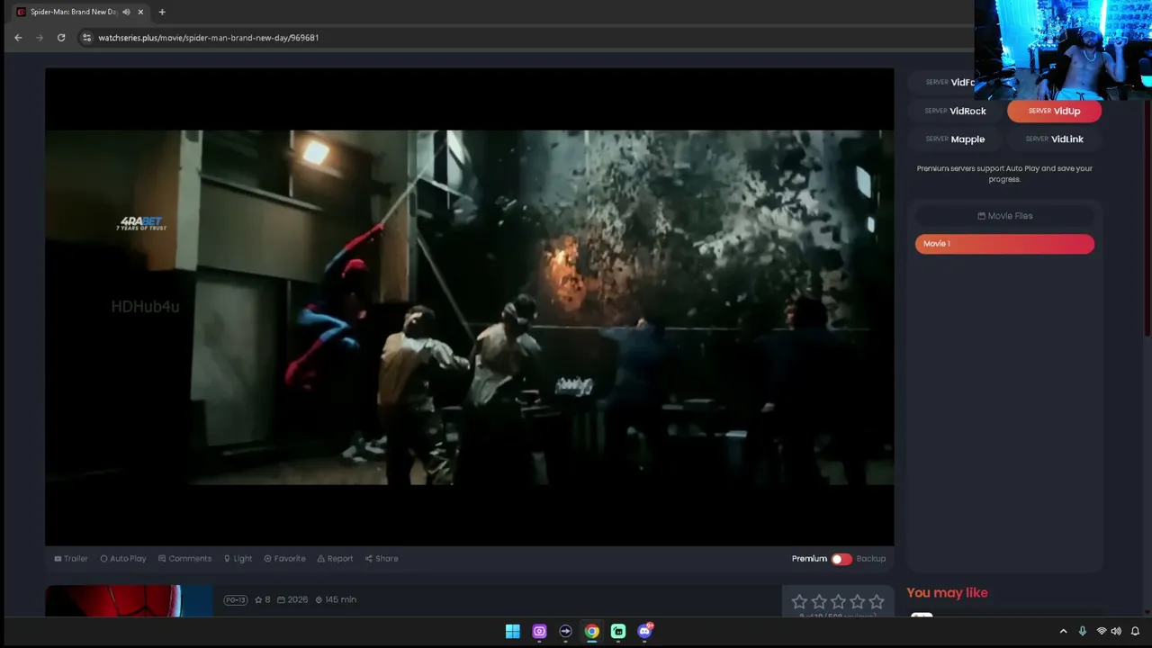Click the 145 min runtime
Viewport: 1152px width, 648px height.
[336, 600]
